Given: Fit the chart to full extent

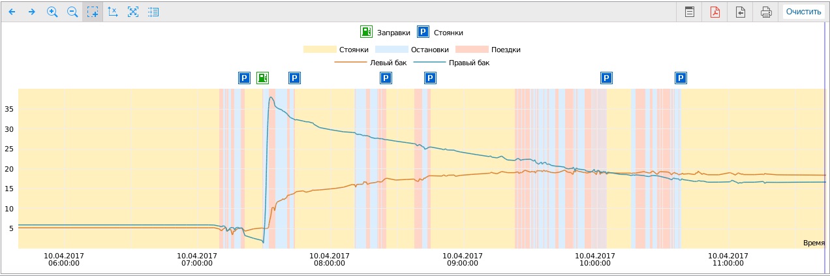Looking at the screenshot, I should [133, 12].
